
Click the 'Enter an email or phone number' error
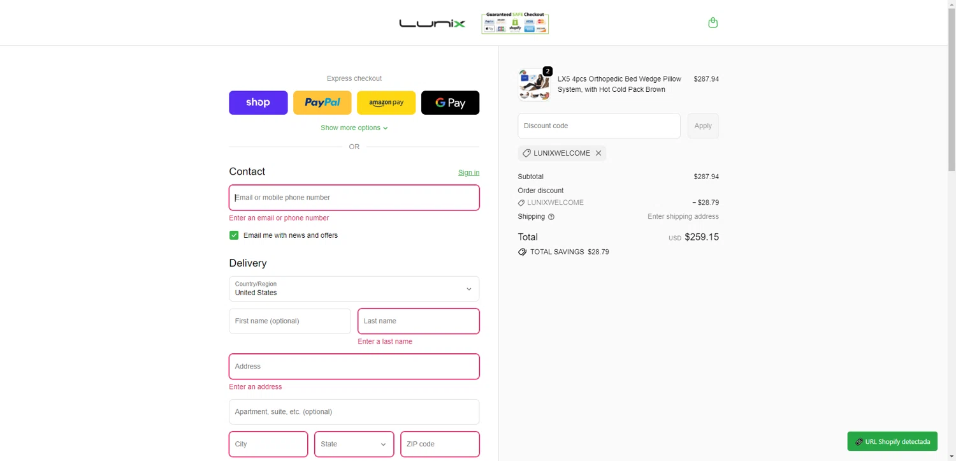tap(279, 218)
